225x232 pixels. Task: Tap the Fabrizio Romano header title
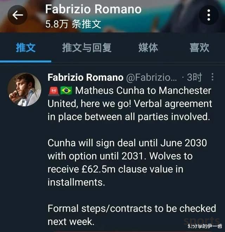click(94, 9)
